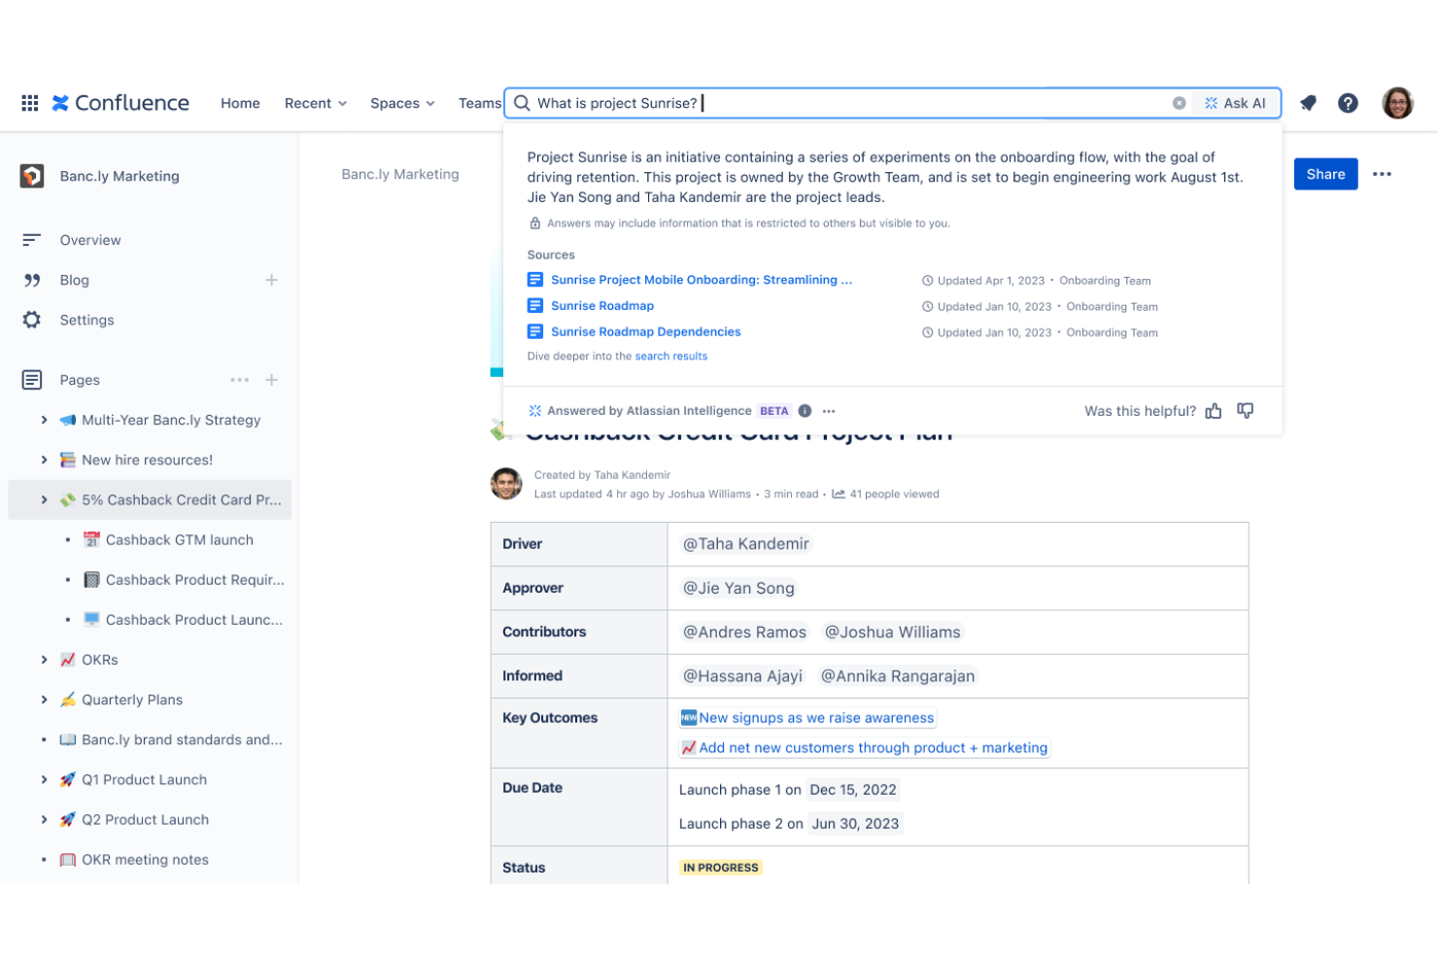Click the Blog quote icon in the sidebar
This screenshot has height=959, width=1438.
(x=32, y=280)
